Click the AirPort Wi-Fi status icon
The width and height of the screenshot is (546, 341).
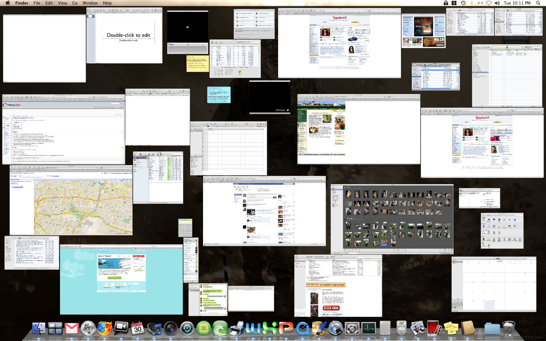point(489,3)
